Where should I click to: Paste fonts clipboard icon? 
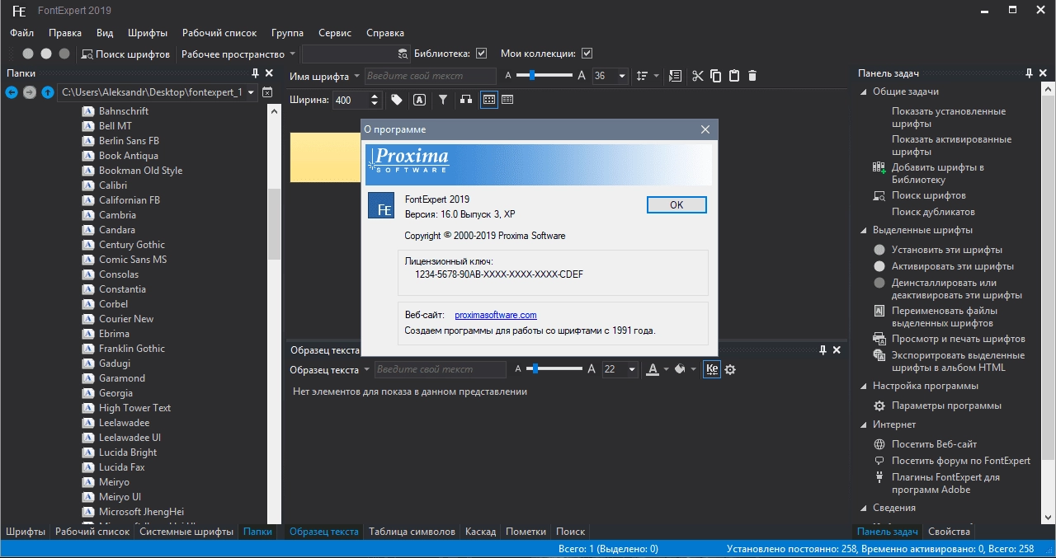734,76
